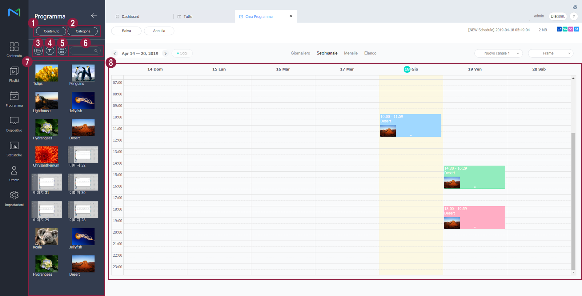Switch to the Tutte tab
This screenshot has height=296, width=582.
[188, 17]
